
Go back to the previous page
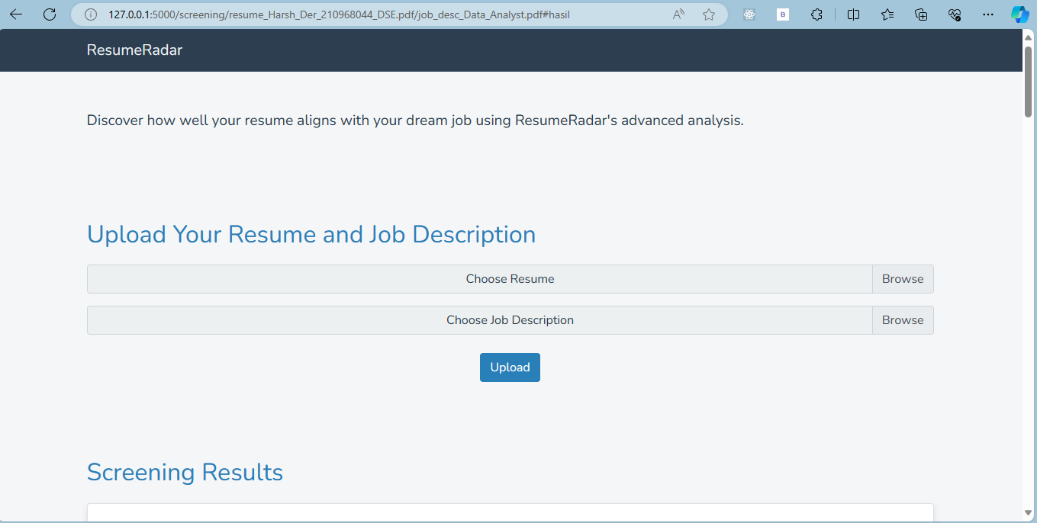coord(15,14)
